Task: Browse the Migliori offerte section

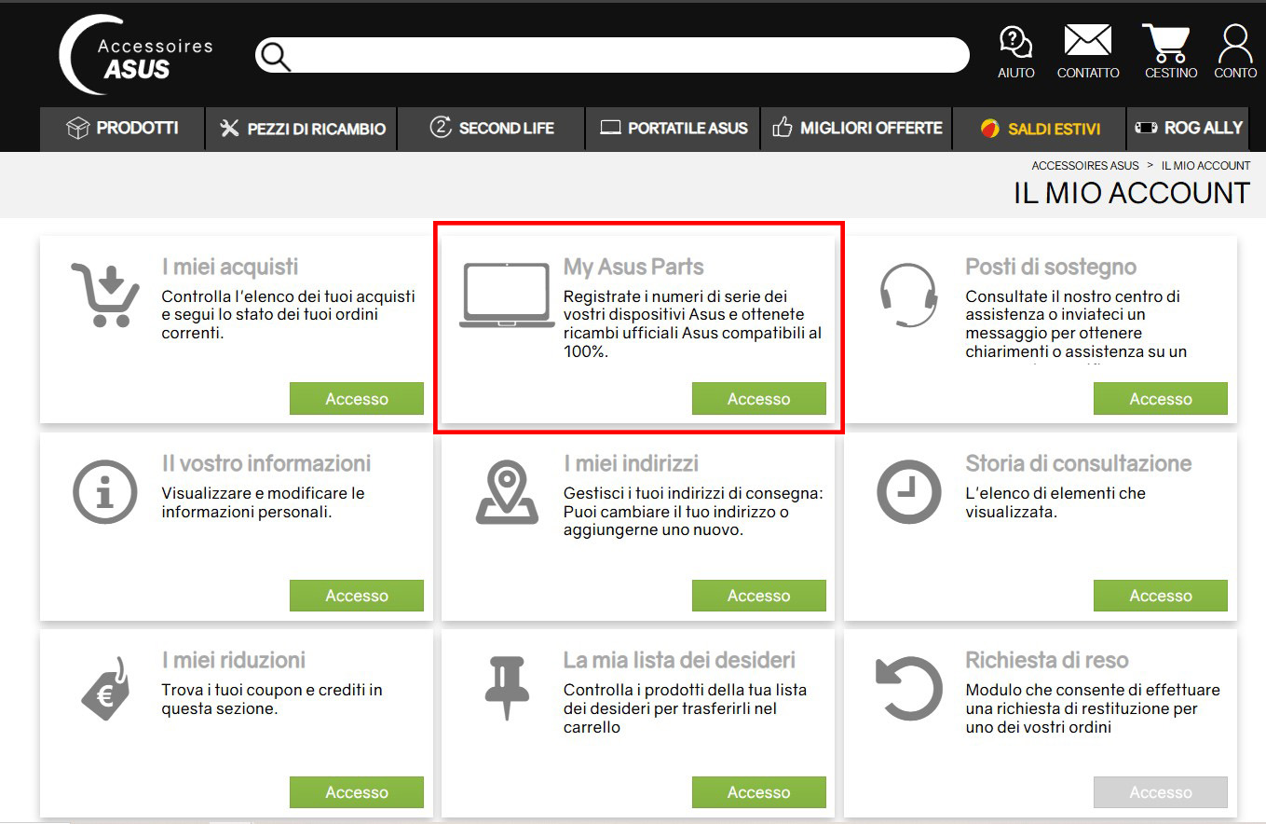Action: pos(857,128)
